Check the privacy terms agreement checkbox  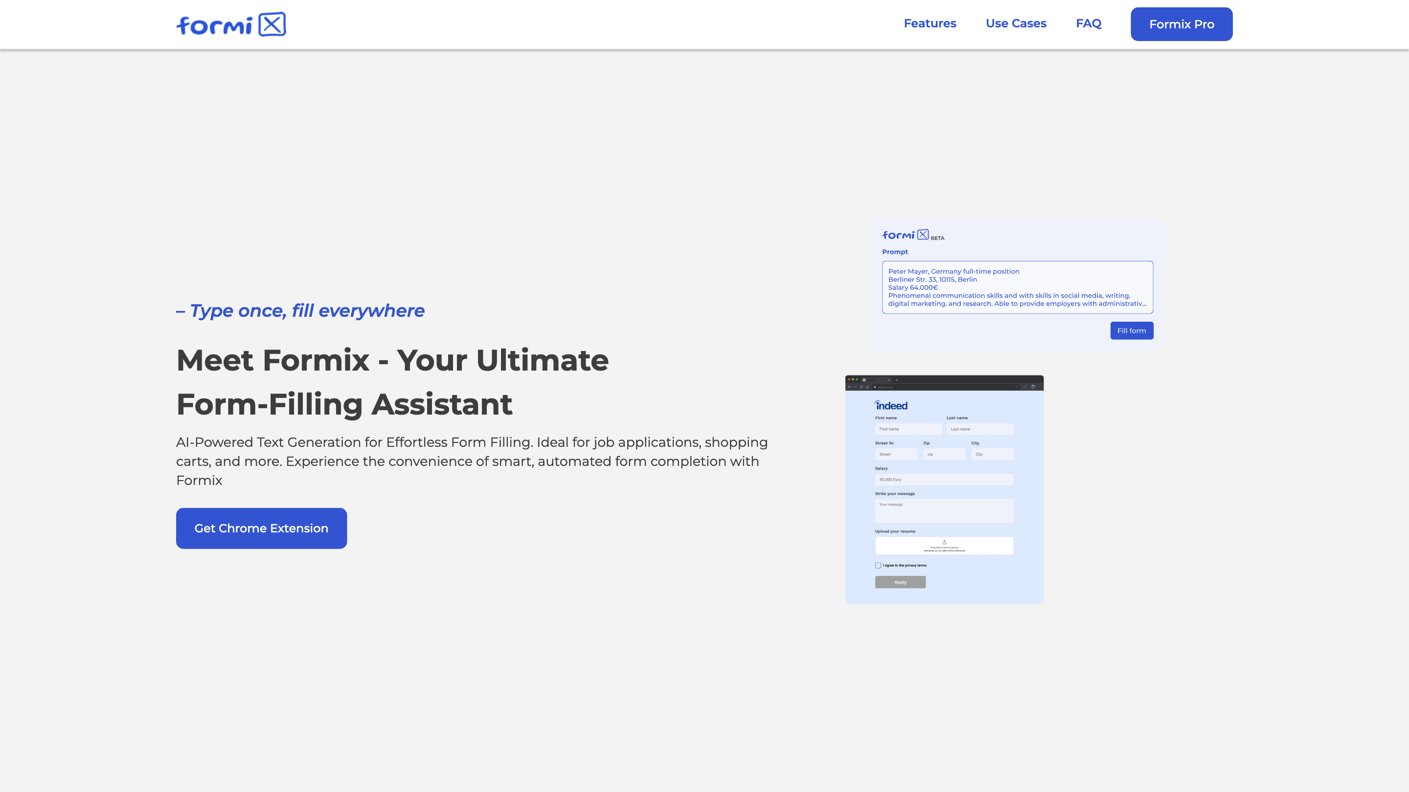click(x=878, y=565)
